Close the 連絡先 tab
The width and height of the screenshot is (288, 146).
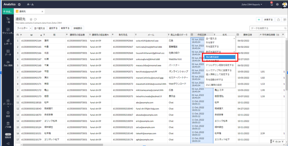[x=42, y=12]
